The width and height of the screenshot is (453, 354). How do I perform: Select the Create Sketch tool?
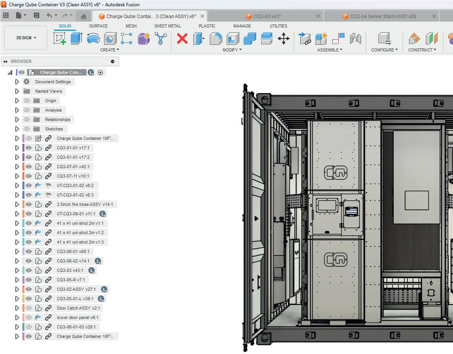[x=60, y=39]
